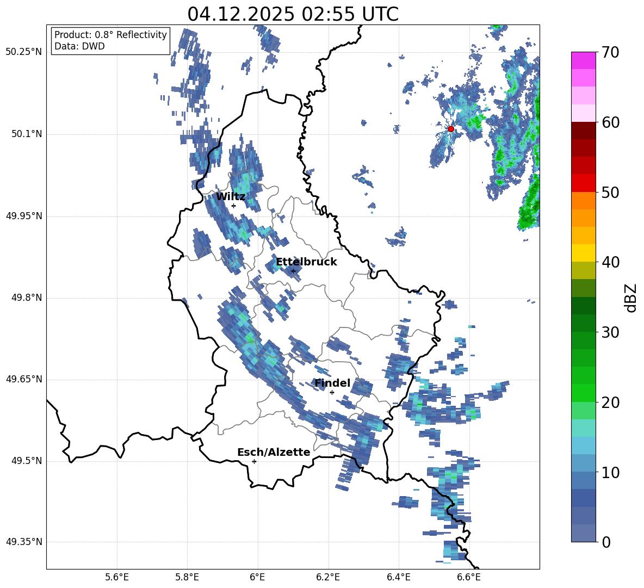Click the 70 value on colorbar
Viewport: 644px width, 588px height.
click(610, 53)
